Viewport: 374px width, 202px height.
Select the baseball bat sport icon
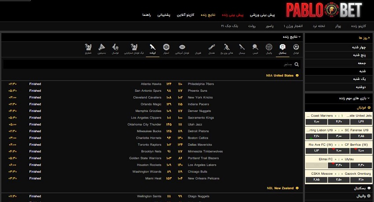click(242, 47)
